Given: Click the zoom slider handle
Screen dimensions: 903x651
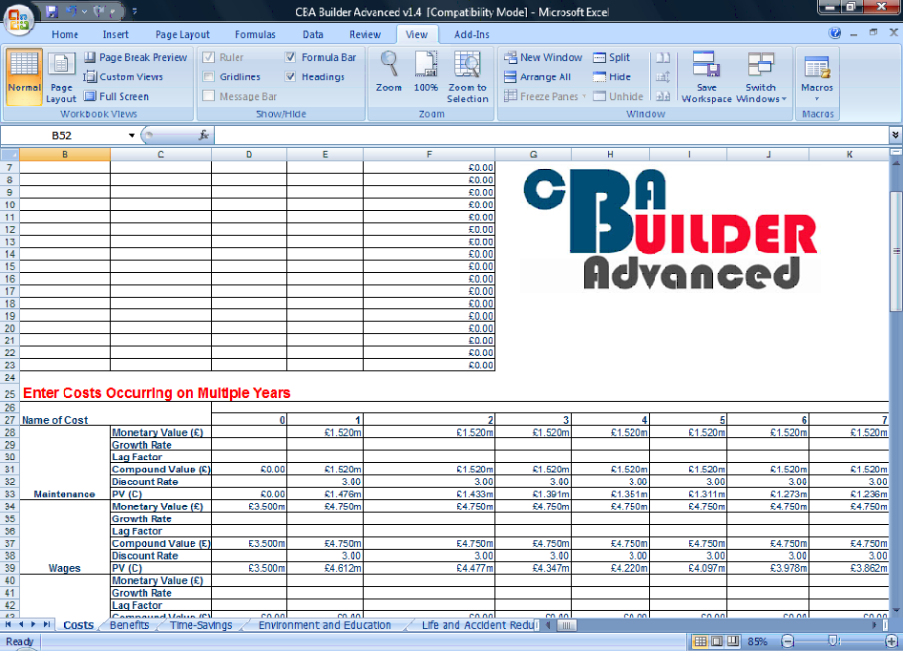Looking at the screenshot, I should pyautogui.click(x=833, y=641).
